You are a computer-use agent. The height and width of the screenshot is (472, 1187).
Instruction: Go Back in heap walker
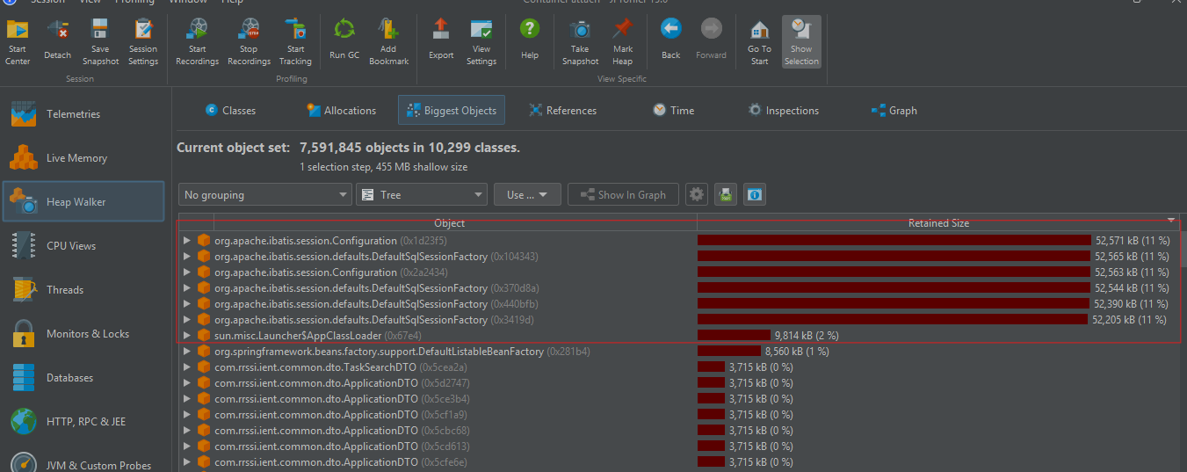coord(671,41)
